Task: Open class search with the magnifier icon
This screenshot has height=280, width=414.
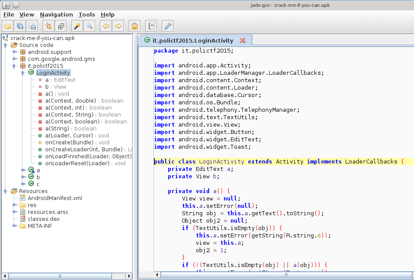Action: point(89,26)
